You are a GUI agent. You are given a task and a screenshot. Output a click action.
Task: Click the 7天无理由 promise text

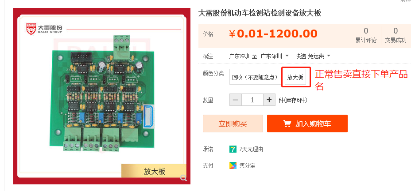251,150
